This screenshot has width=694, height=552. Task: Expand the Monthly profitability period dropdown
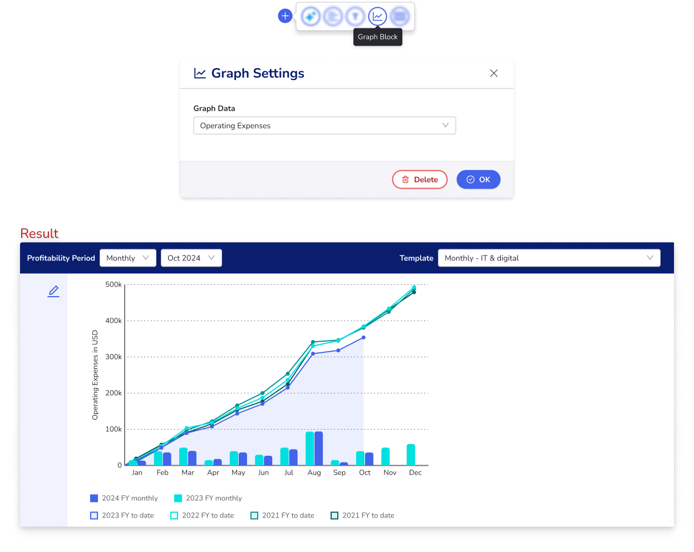127,258
